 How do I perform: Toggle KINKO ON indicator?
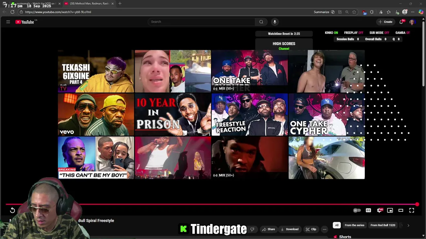(x=331, y=33)
